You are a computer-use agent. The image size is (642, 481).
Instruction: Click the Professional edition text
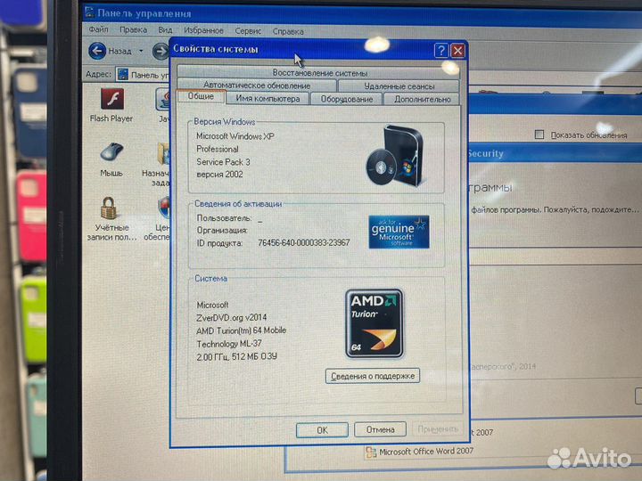click(217, 149)
